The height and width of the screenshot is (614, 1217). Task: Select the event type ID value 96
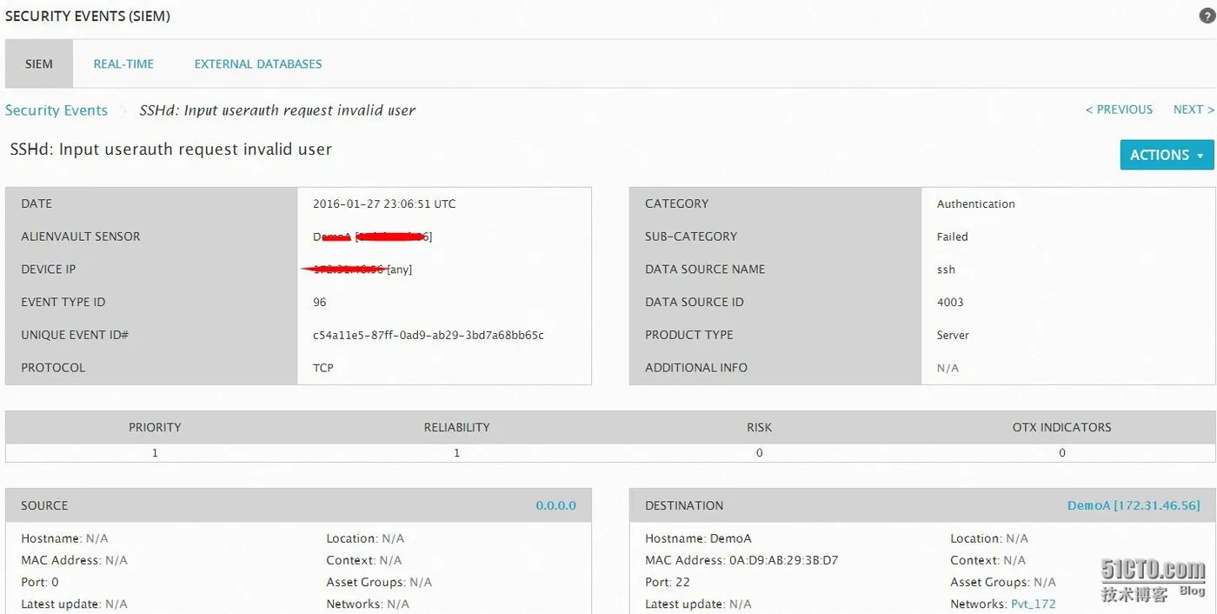coord(320,302)
